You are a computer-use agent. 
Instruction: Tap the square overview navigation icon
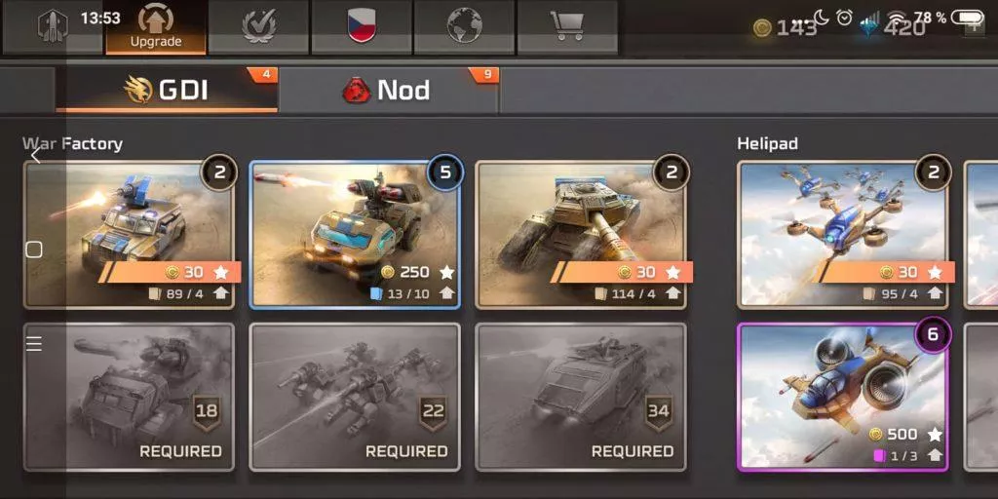34,249
